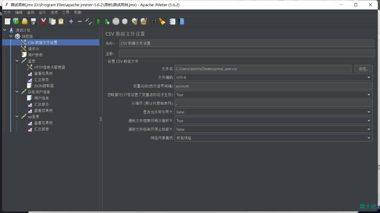Click the Help question mark icon
The image size is (380, 213).
[x=182, y=21]
